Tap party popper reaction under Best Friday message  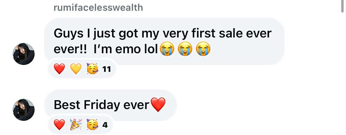point(76,125)
